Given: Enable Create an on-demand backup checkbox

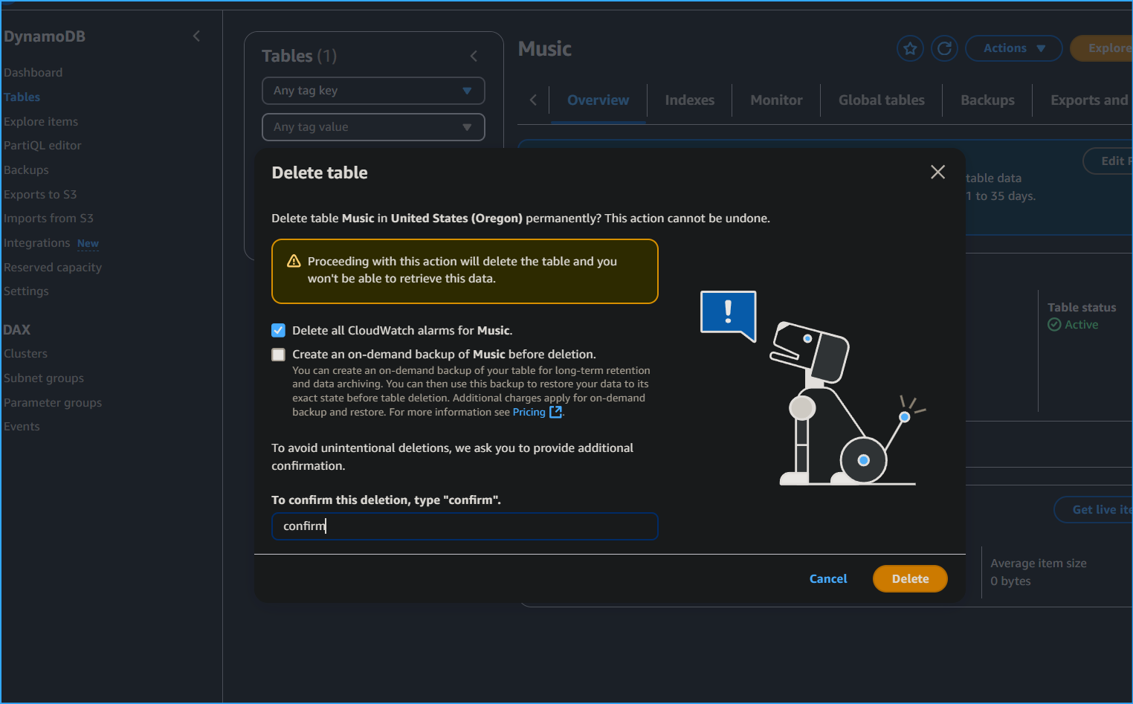Looking at the screenshot, I should pos(279,355).
